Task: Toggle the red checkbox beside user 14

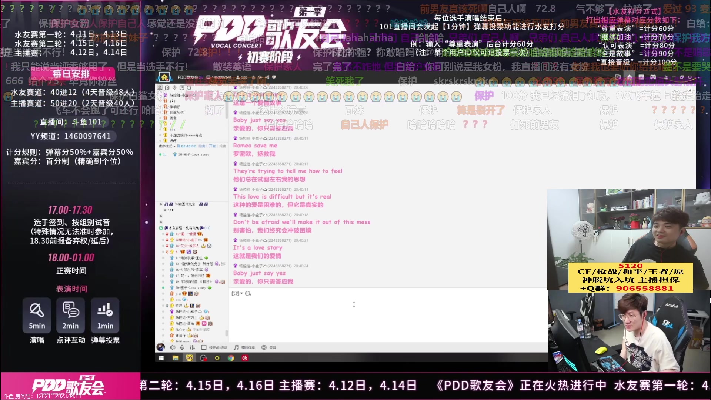Action: pos(167,234)
